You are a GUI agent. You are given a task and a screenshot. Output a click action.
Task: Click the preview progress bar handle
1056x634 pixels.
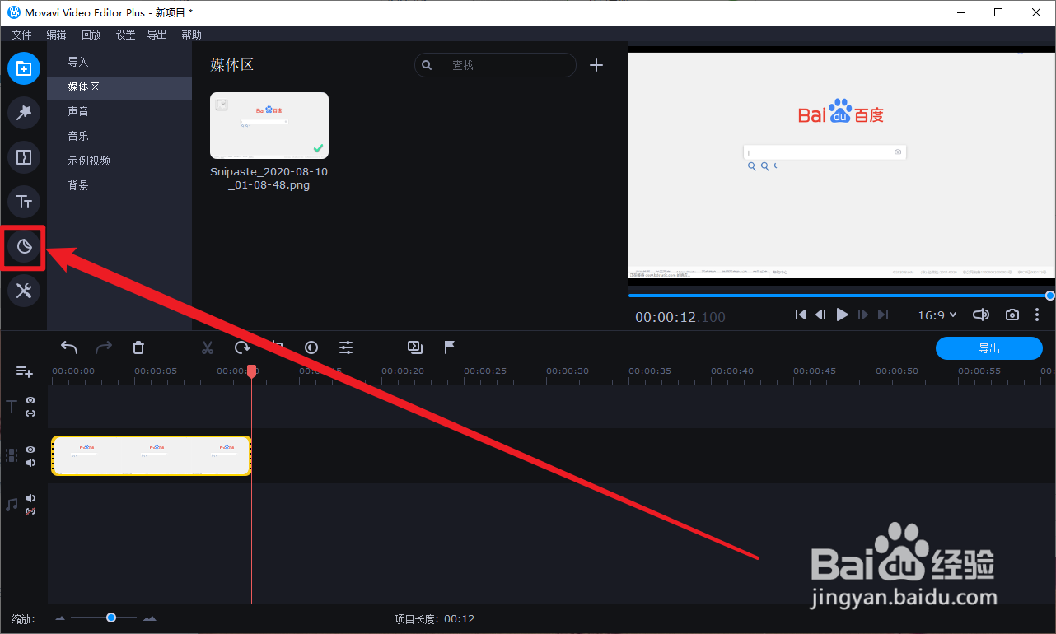[x=1049, y=295]
